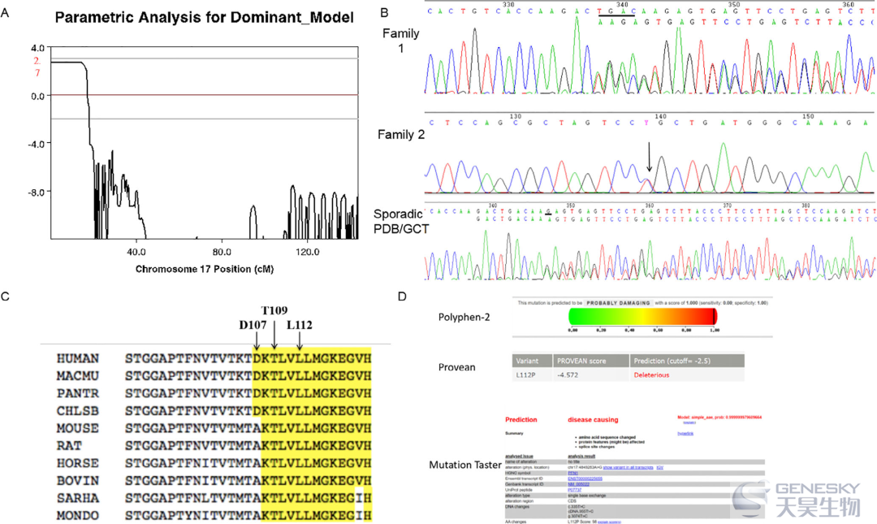The width and height of the screenshot is (877, 524).
Task: Click the PROBABLY DAMAGING prediction badge
Action: [x=618, y=303]
